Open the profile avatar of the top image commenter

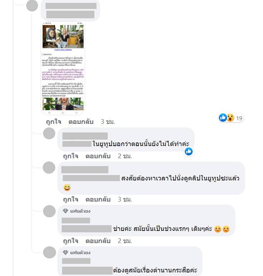pyautogui.click(x=32, y=6)
